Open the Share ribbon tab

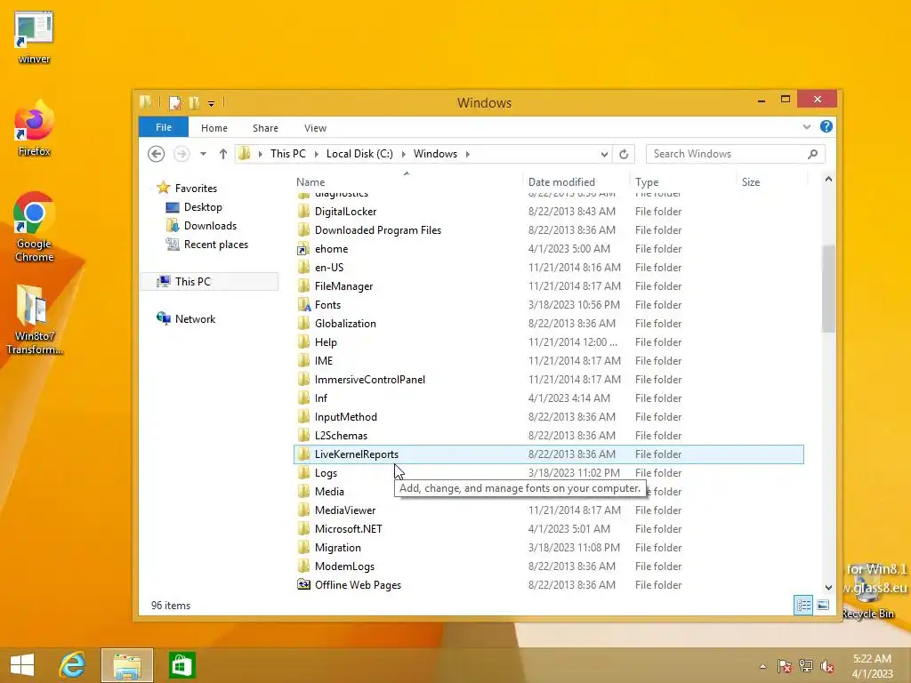pyautogui.click(x=265, y=128)
